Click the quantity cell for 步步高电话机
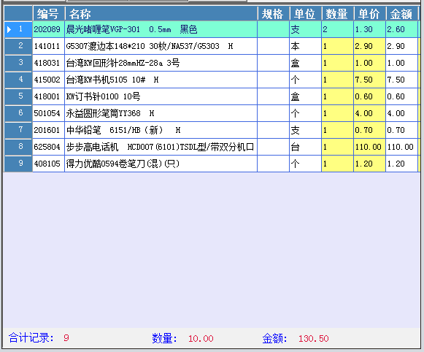424x352 pixels. pyautogui.click(x=337, y=148)
